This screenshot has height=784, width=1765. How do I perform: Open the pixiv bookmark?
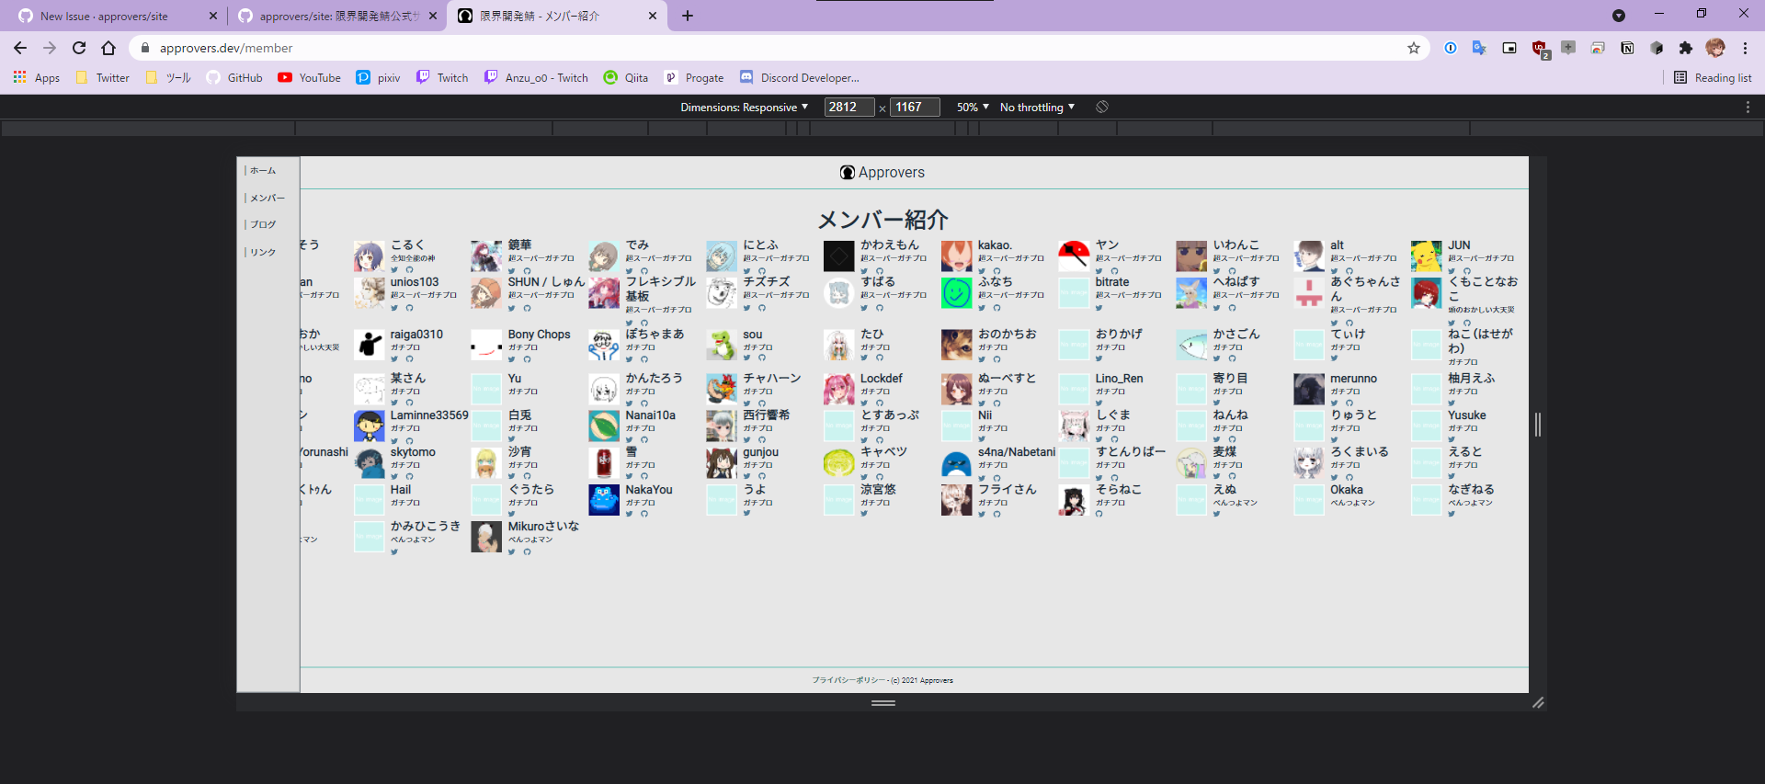tap(379, 78)
